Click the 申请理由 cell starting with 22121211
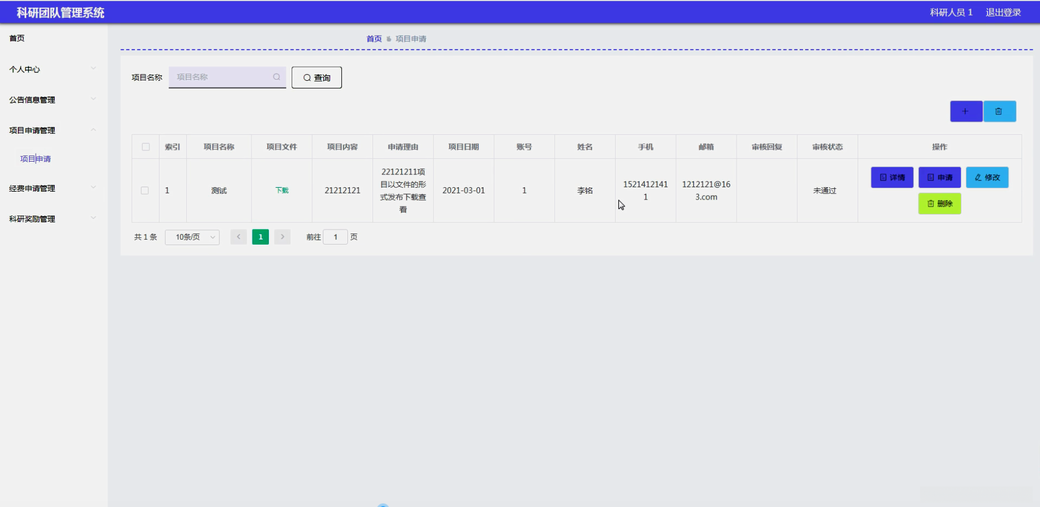1040x507 pixels. click(403, 191)
